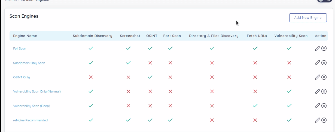The width and height of the screenshot is (335, 132).
Task: Click the Port Scan column header
Action: (172, 36)
